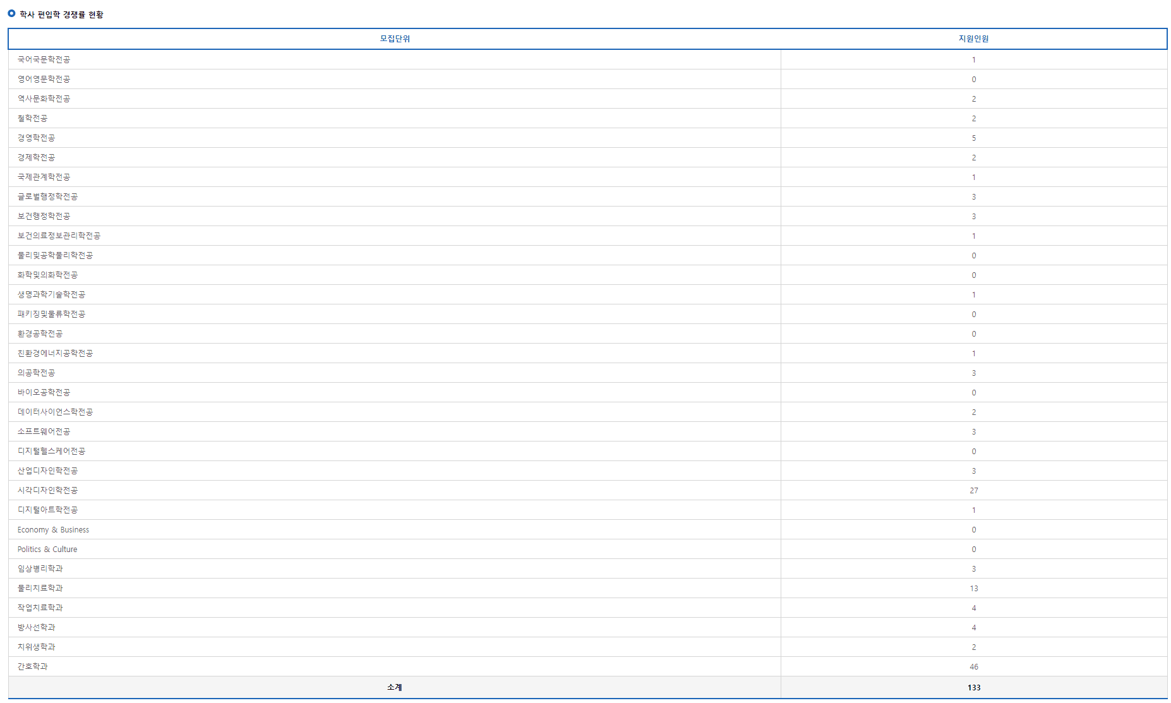Select the 의공학전공 row label
Viewport: 1171px width, 703px height.
coord(36,373)
